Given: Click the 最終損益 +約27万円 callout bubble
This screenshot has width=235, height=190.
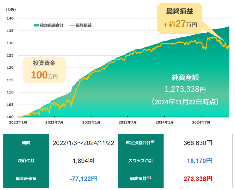Looking at the screenshot, I should click(179, 18).
